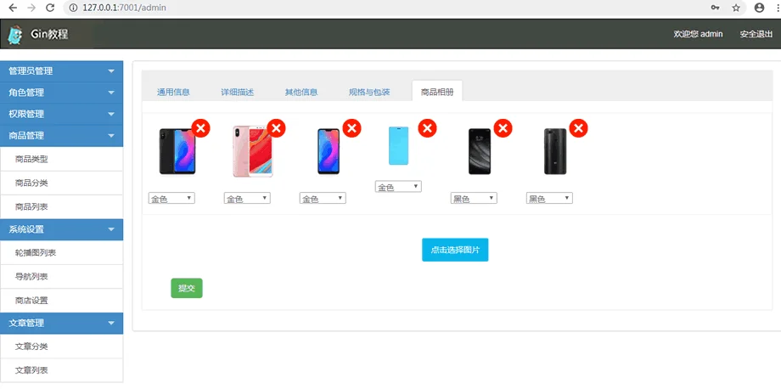Click the light blue phone case thumbnail
781x389 pixels.
coord(398,146)
